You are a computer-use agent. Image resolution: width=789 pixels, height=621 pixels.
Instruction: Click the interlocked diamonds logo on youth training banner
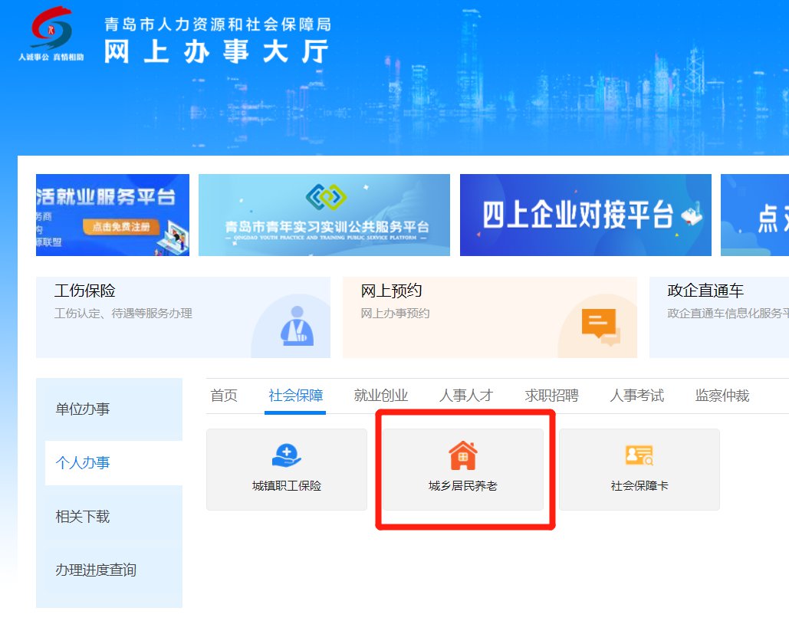(326, 197)
